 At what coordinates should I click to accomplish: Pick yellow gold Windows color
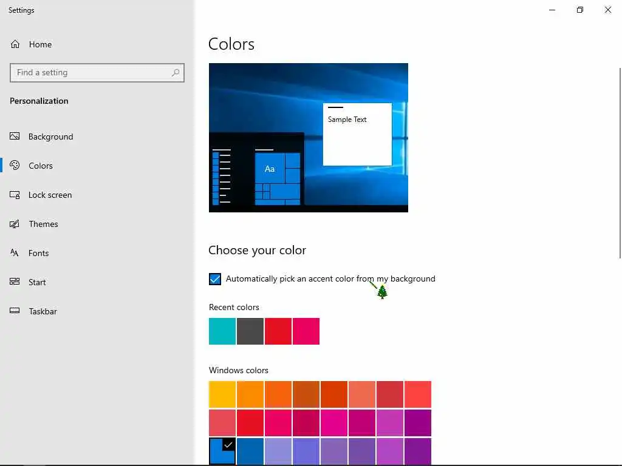[222, 394]
